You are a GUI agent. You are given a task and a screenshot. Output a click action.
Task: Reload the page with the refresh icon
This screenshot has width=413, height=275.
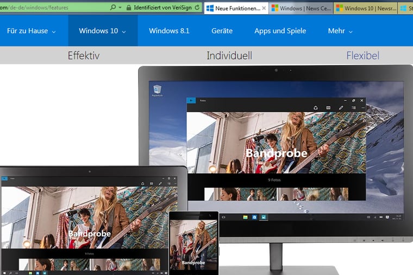[x=197, y=8]
